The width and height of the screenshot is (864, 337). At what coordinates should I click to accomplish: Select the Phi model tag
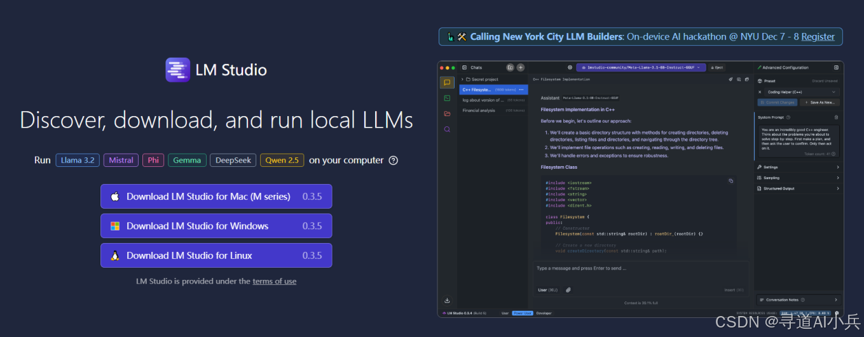tap(153, 160)
